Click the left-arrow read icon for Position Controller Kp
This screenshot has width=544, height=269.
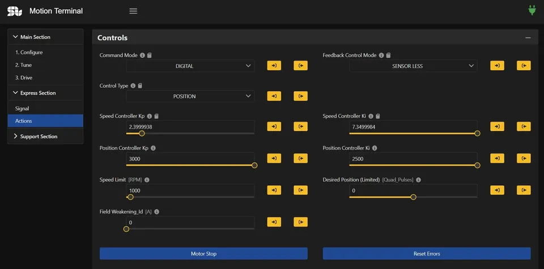[300, 159]
